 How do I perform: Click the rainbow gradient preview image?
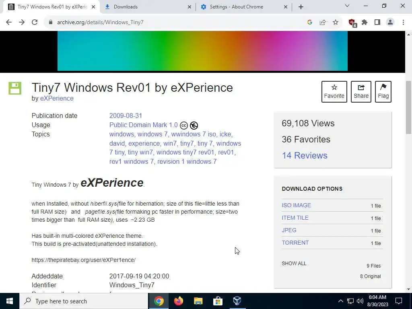[202, 51]
